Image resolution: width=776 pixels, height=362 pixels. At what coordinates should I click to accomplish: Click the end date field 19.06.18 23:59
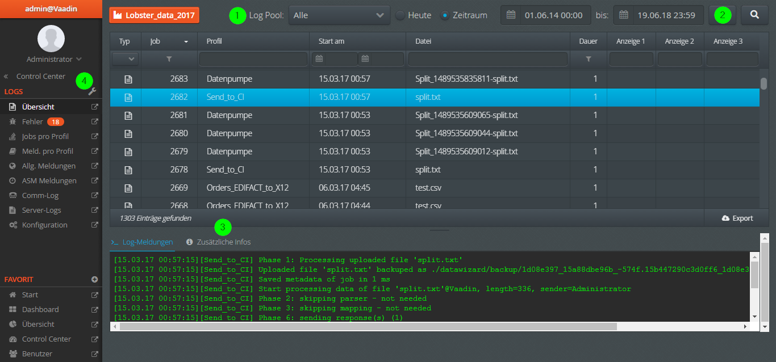pos(668,15)
